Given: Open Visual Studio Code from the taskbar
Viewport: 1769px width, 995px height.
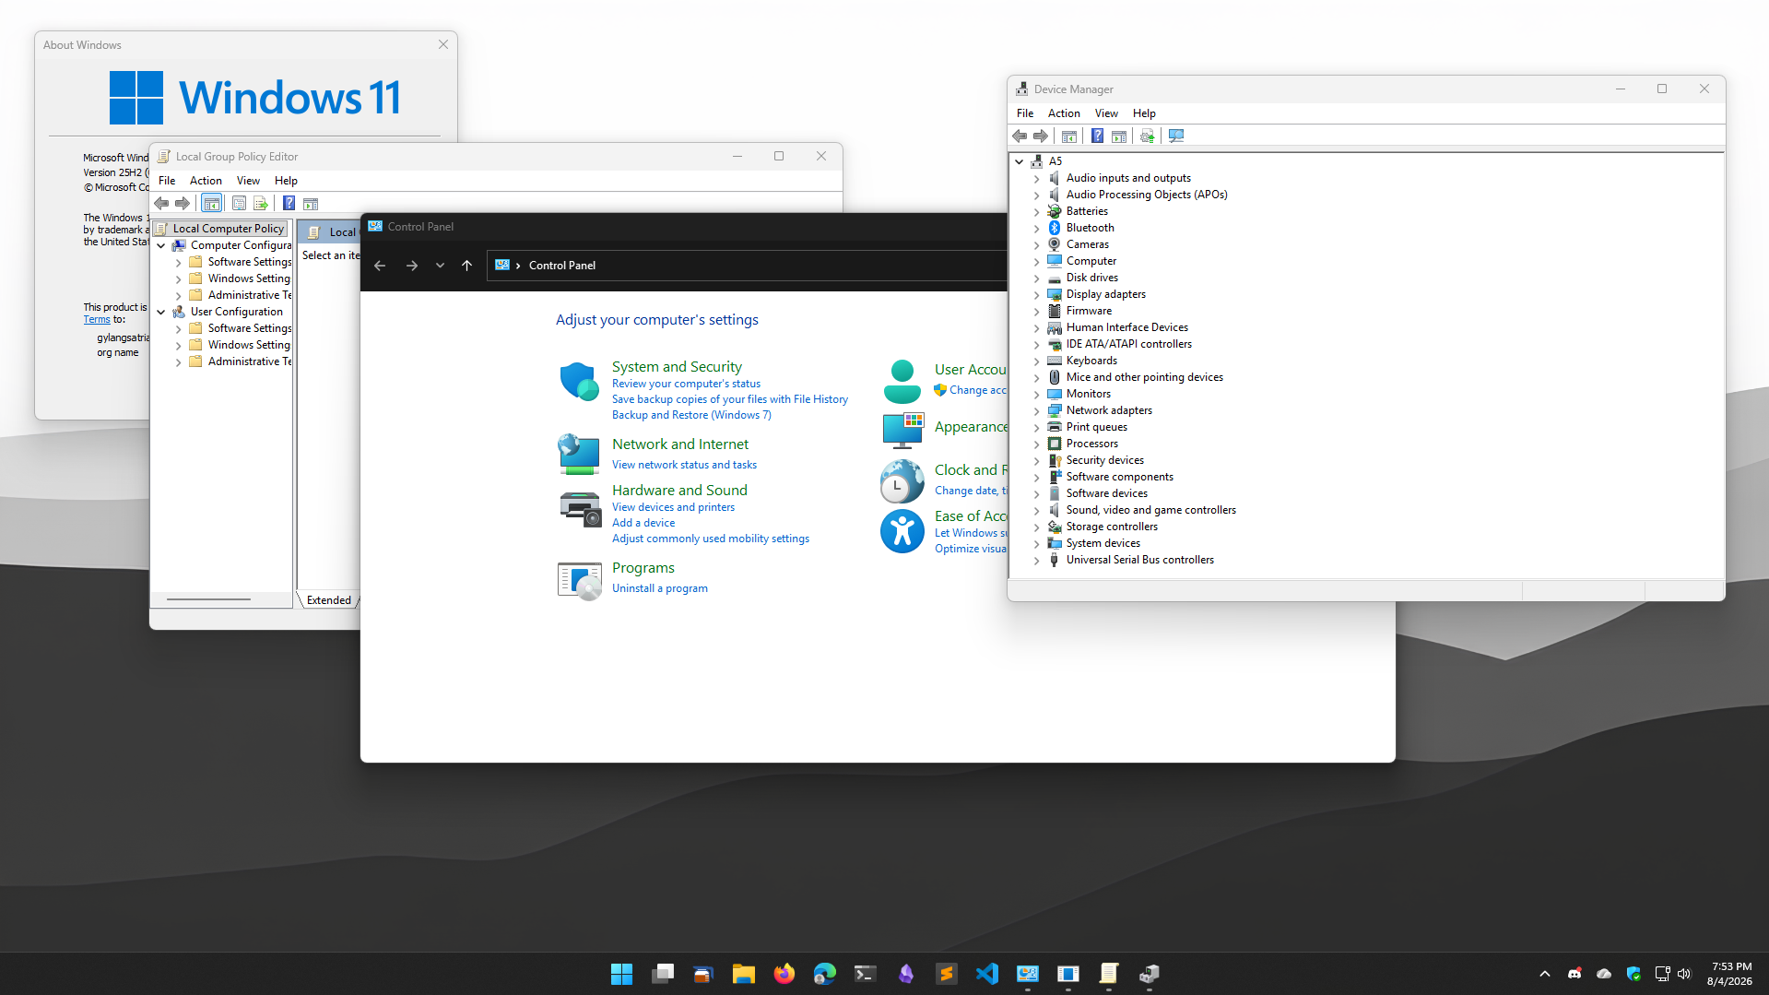Looking at the screenshot, I should [987, 974].
